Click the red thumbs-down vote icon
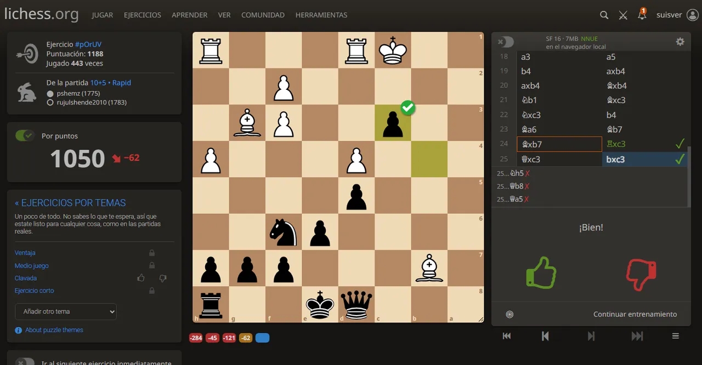702x365 pixels. pos(641,274)
